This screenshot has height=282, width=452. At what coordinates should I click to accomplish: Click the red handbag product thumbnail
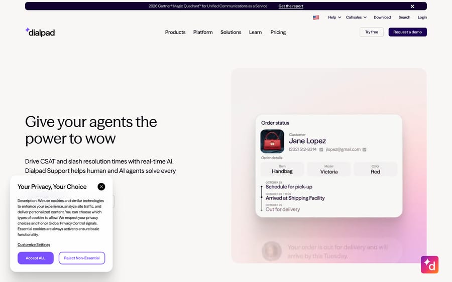(x=272, y=141)
